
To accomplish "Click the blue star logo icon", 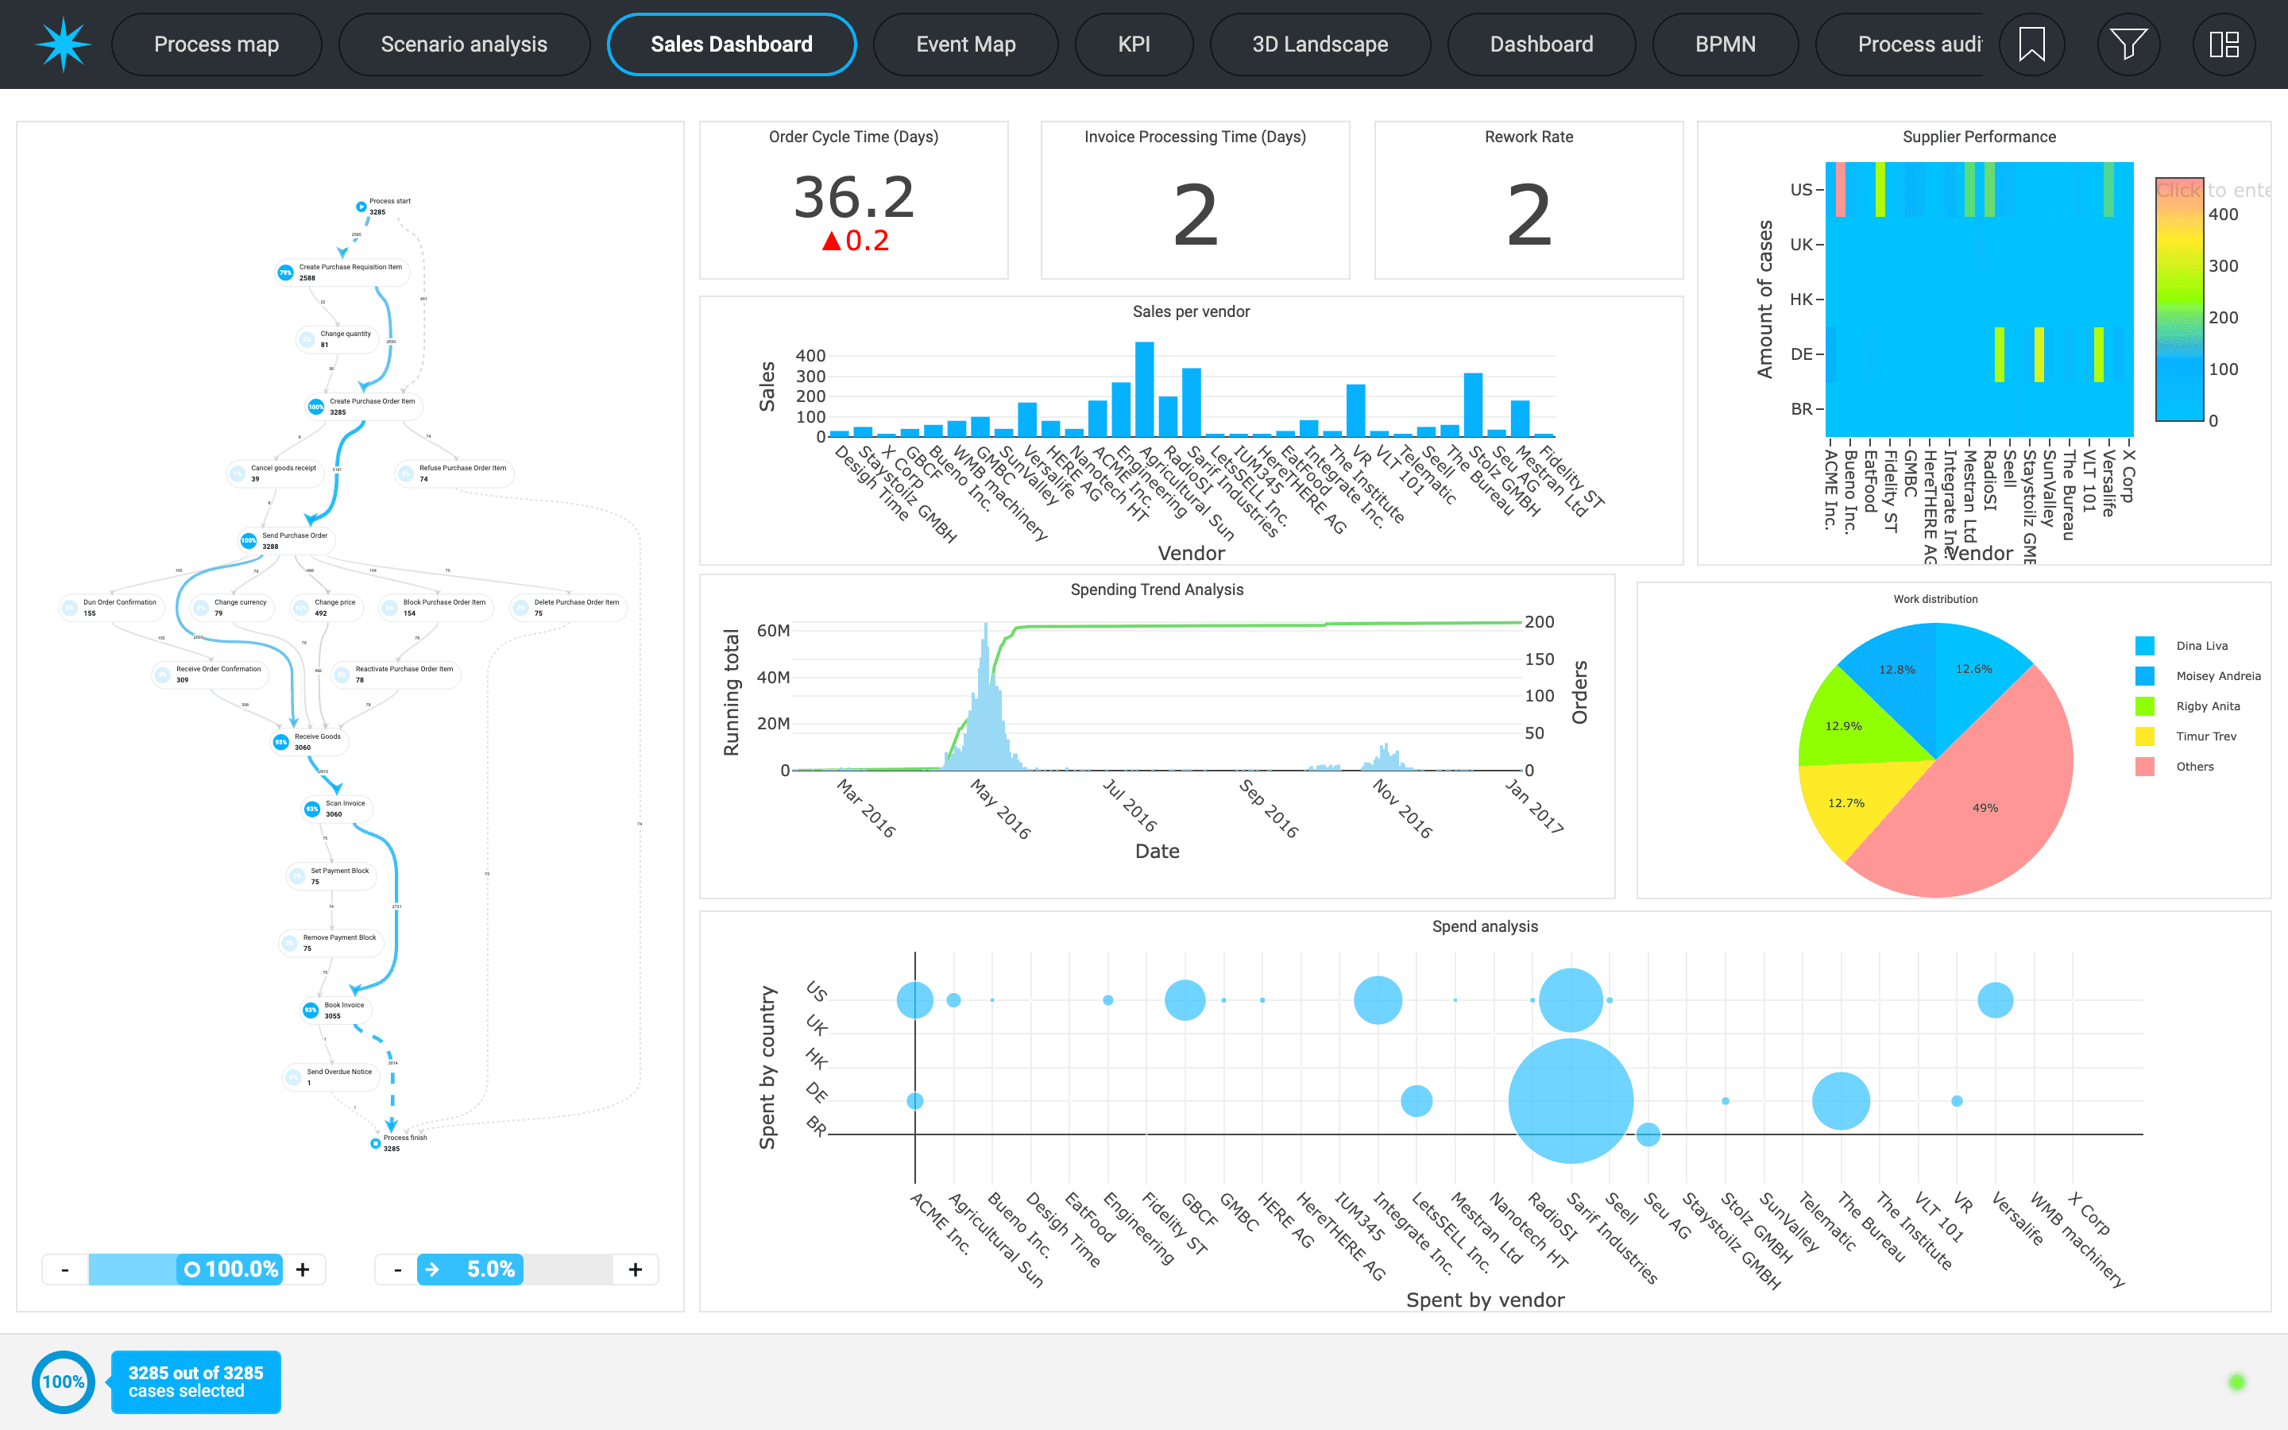I will (63, 44).
